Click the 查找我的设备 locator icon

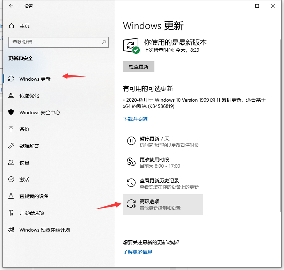[x=11, y=196]
